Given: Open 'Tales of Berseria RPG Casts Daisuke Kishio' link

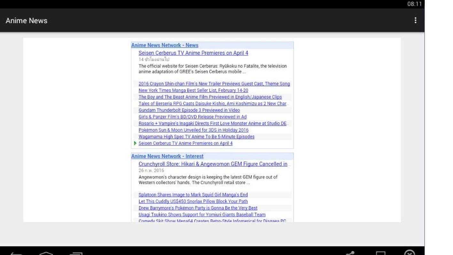Looking at the screenshot, I should pyautogui.click(x=213, y=104).
